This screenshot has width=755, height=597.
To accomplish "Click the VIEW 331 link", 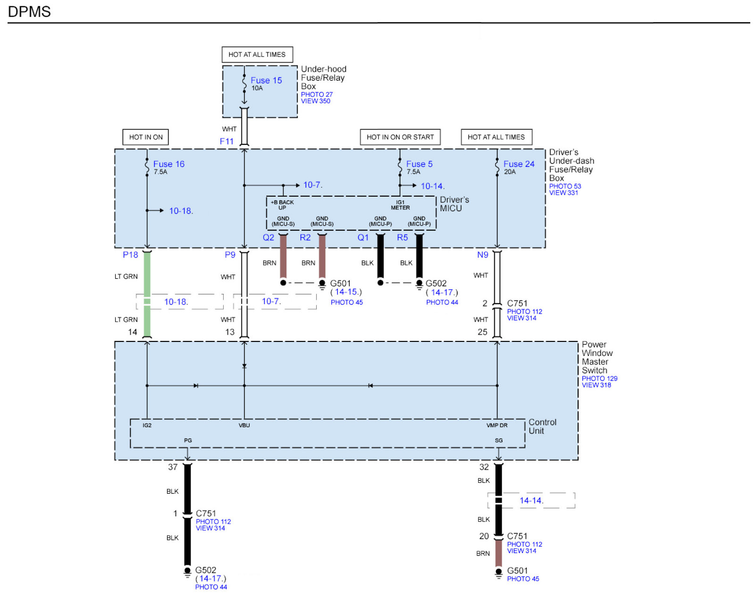I will (563, 192).
